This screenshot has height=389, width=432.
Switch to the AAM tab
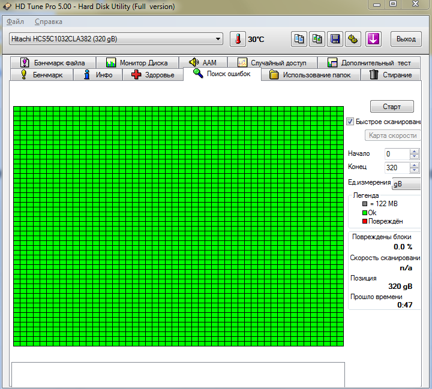coord(203,63)
